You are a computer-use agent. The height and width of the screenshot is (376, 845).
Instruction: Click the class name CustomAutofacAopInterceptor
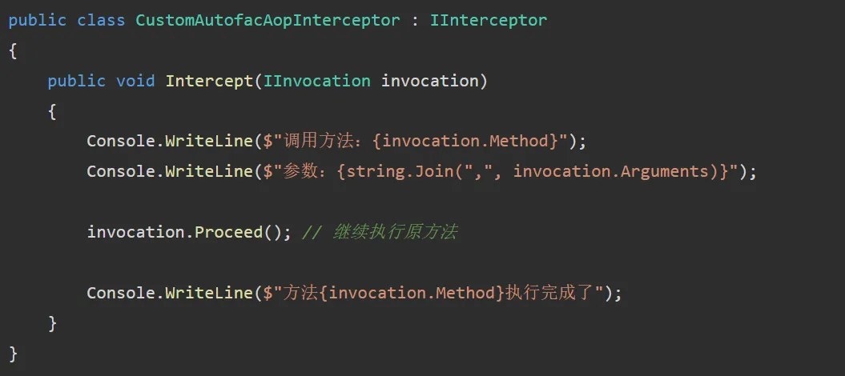click(x=268, y=21)
